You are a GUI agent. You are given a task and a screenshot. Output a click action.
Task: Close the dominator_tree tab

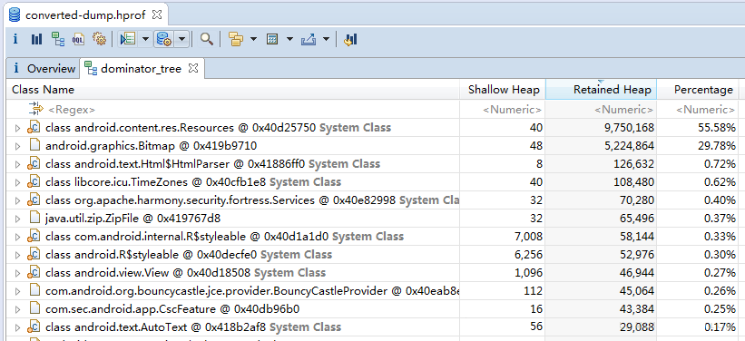pyautogui.click(x=192, y=68)
